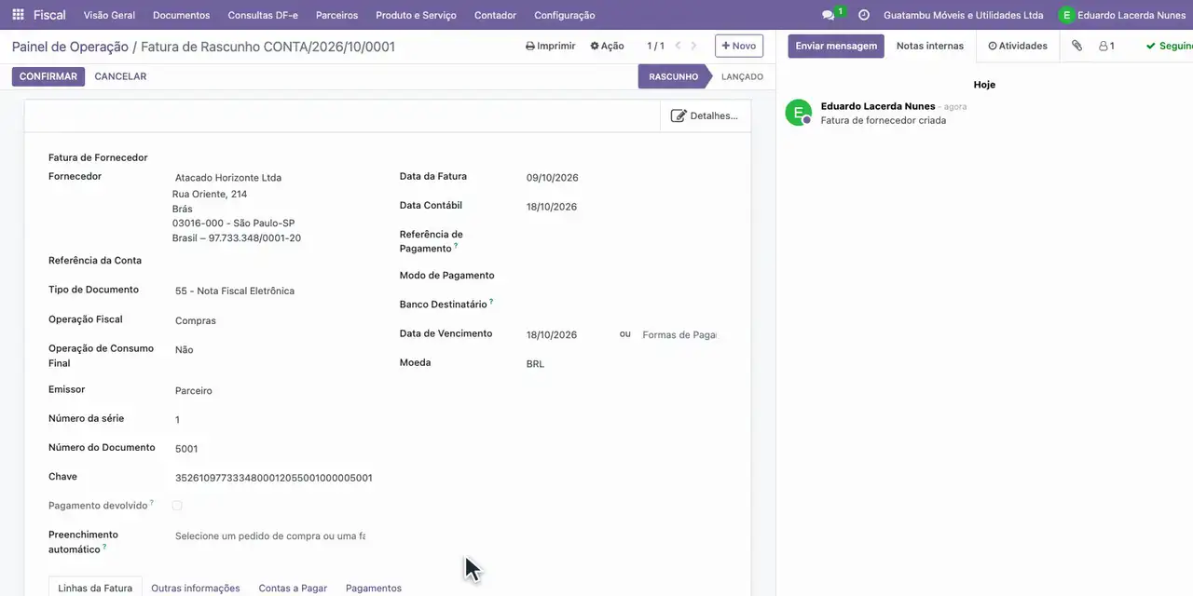
Task: Open the conversations chat icon
Action: tap(829, 15)
